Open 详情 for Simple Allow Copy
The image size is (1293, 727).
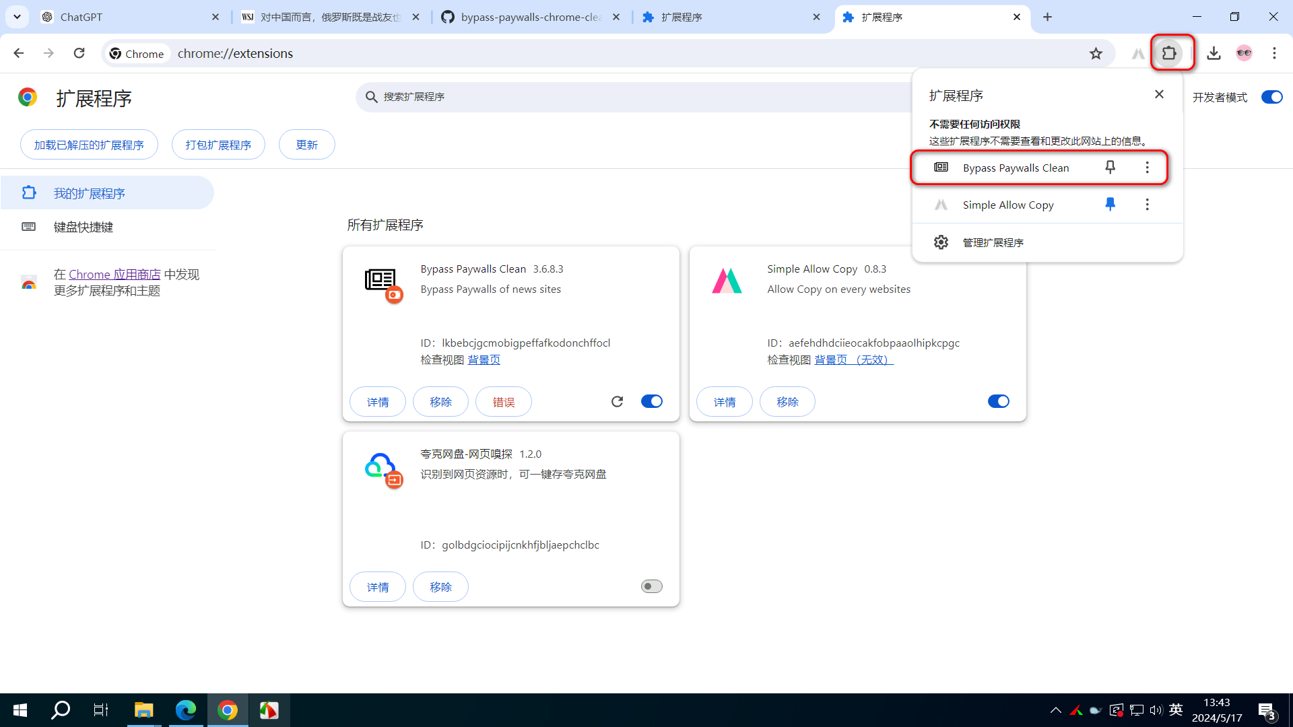click(725, 402)
